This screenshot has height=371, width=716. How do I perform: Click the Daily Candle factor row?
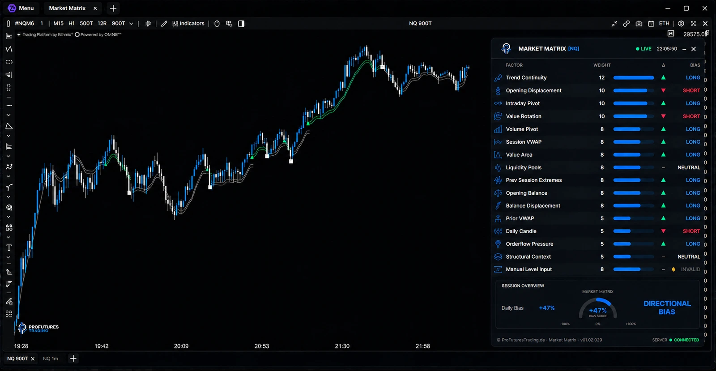pos(597,231)
